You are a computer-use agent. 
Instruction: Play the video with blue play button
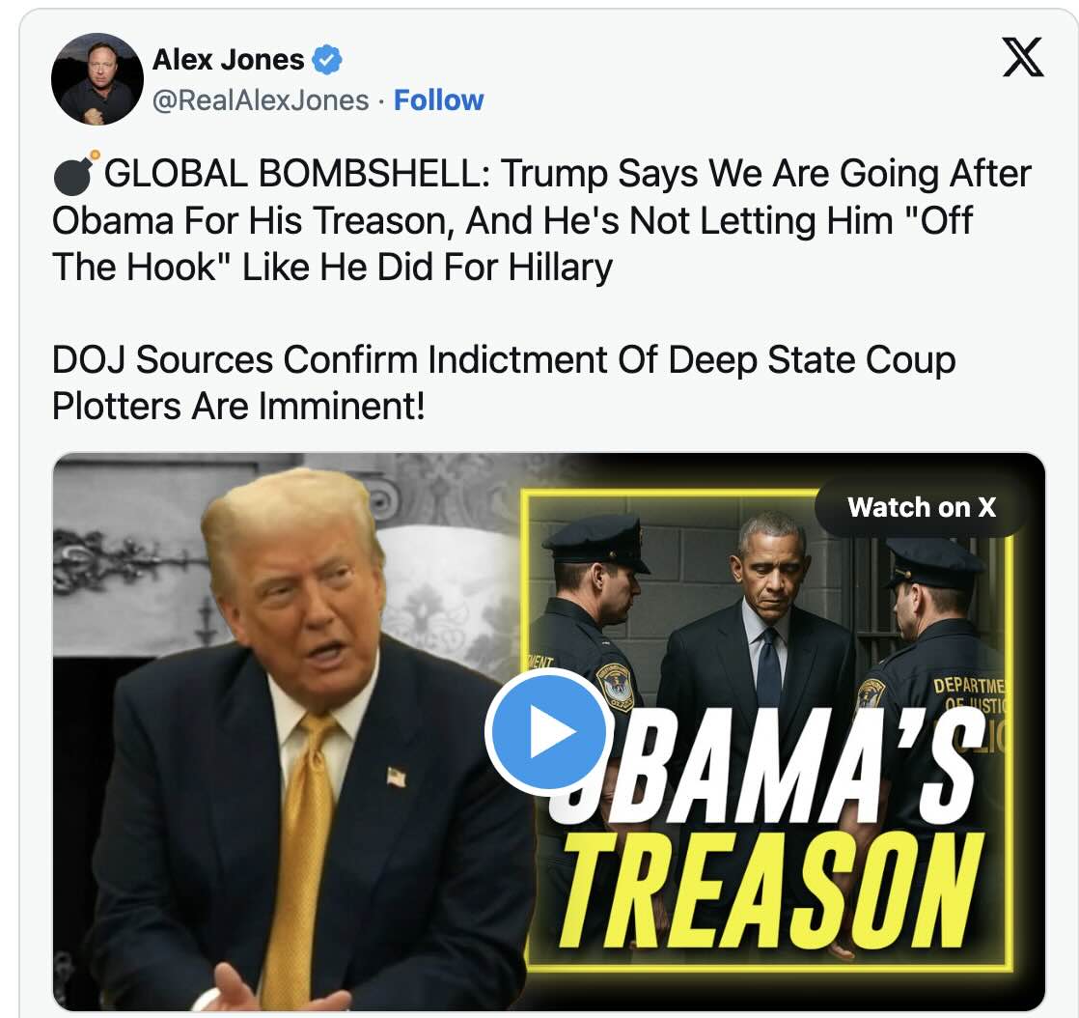click(545, 731)
